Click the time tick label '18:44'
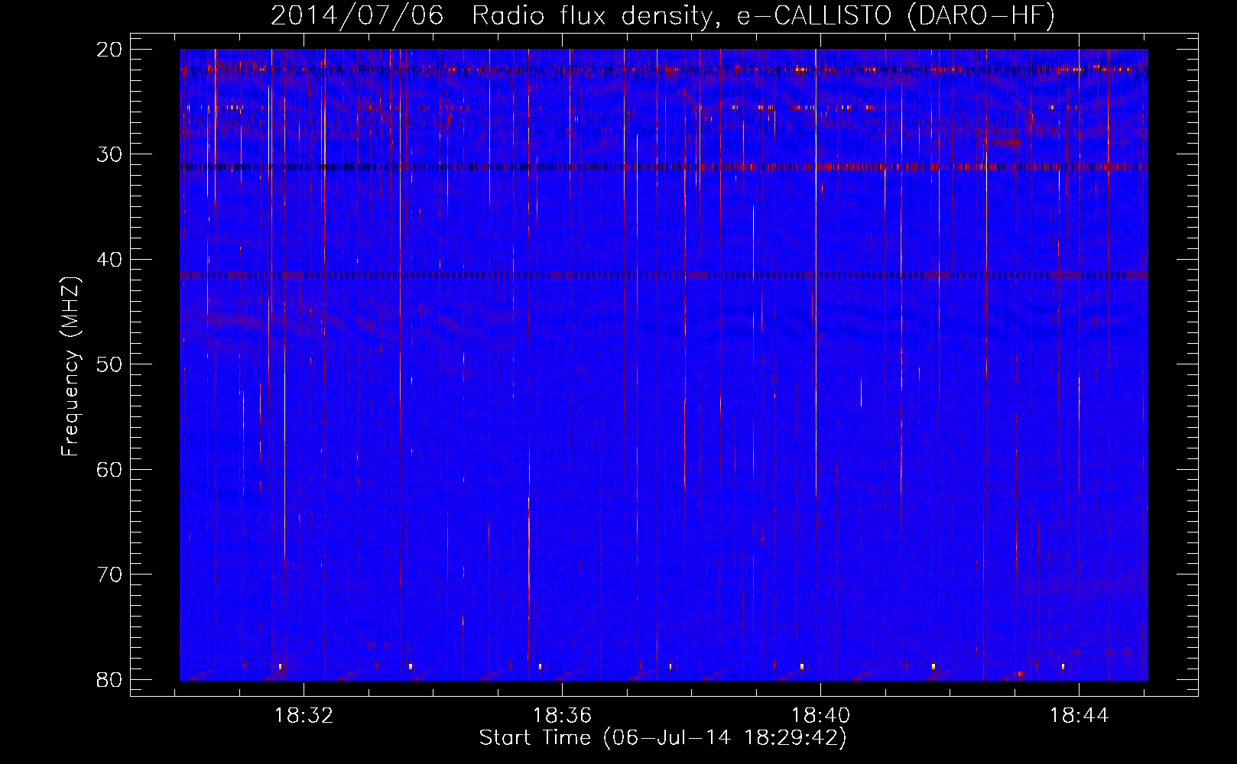Image resolution: width=1237 pixels, height=764 pixels. [1079, 716]
